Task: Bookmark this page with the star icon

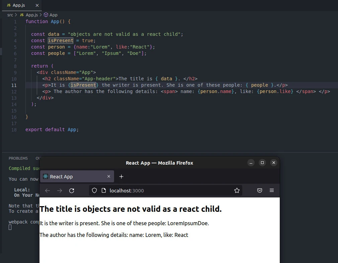Action: (x=237, y=191)
